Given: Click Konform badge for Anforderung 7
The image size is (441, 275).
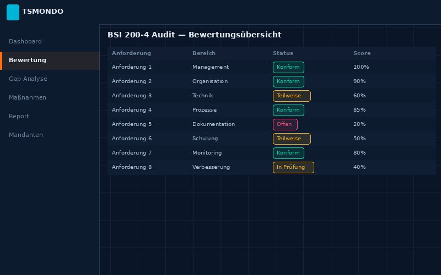Looking at the screenshot, I should [x=288, y=153].
